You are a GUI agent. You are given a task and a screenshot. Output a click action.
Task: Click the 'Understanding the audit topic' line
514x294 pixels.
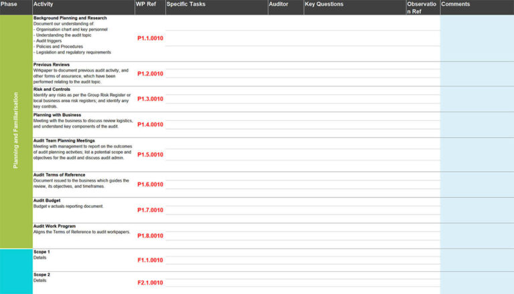click(62, 35)
